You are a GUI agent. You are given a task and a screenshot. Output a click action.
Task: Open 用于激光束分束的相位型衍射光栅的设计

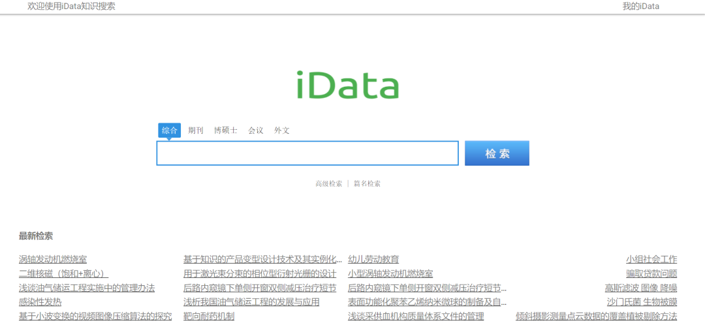pos(260,274)
